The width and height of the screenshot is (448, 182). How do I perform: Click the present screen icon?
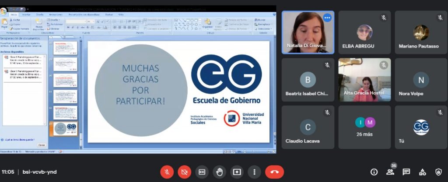237,172
